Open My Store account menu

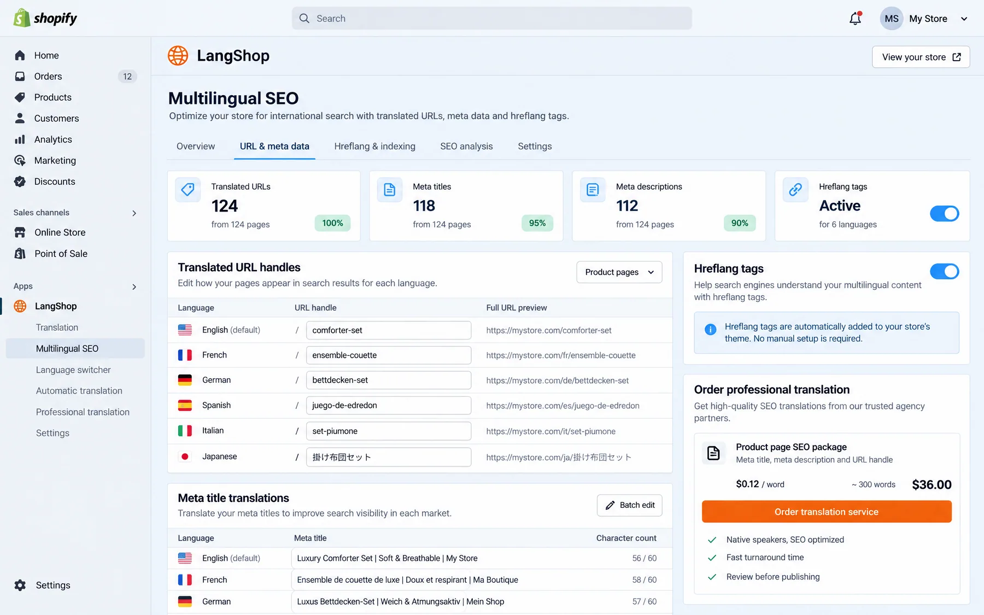pos(924,19)
